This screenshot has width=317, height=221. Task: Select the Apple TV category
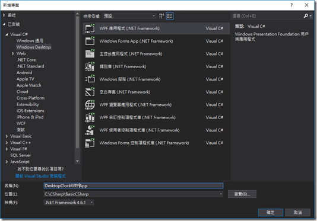click(26, 79)
